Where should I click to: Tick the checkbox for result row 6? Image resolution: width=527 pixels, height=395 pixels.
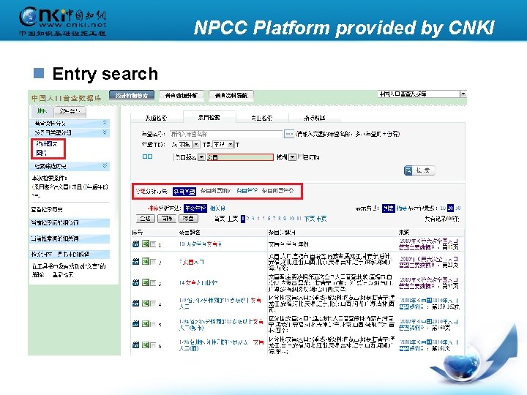point(153,345)
